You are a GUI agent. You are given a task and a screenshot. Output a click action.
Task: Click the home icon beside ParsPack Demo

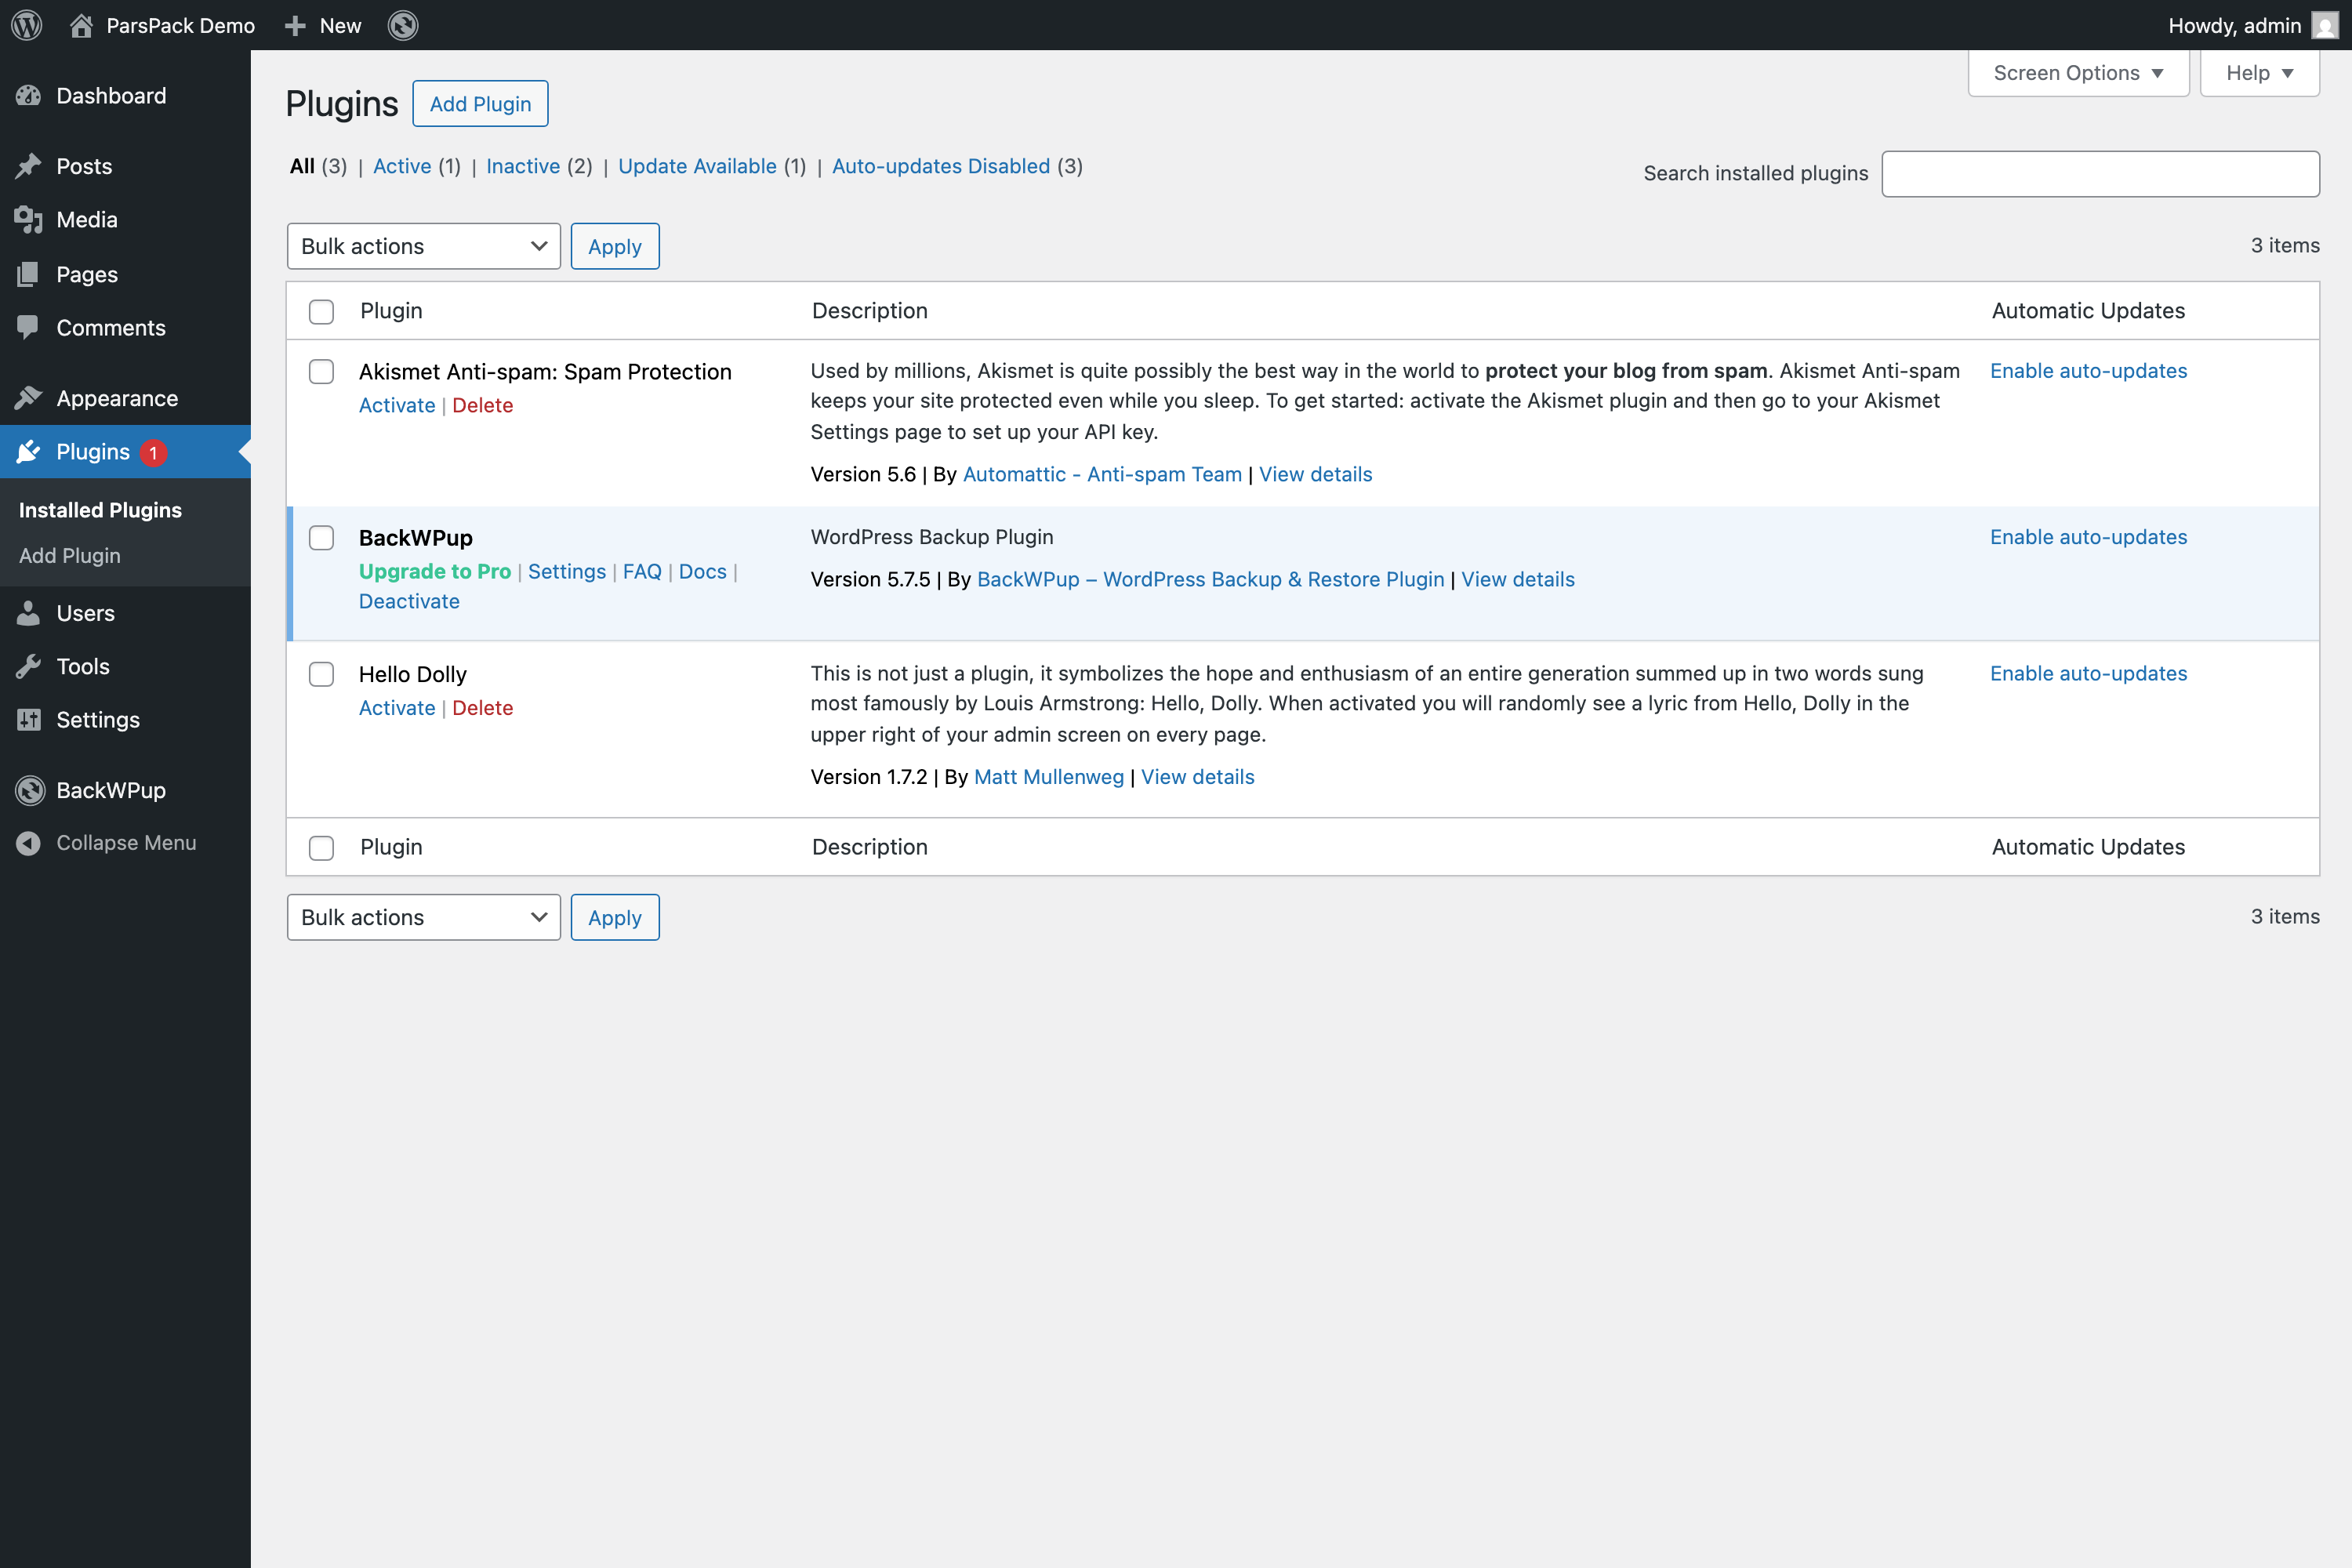[81, 25]
